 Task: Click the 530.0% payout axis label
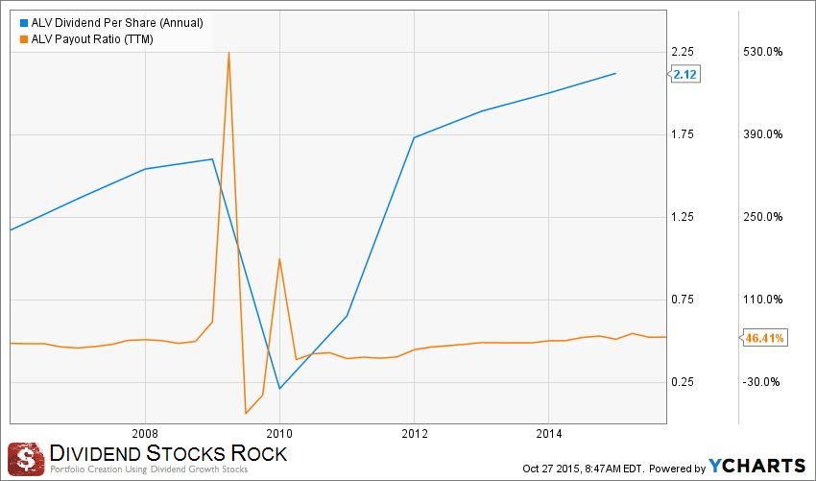pyautogui.click(x=764, y=52)
